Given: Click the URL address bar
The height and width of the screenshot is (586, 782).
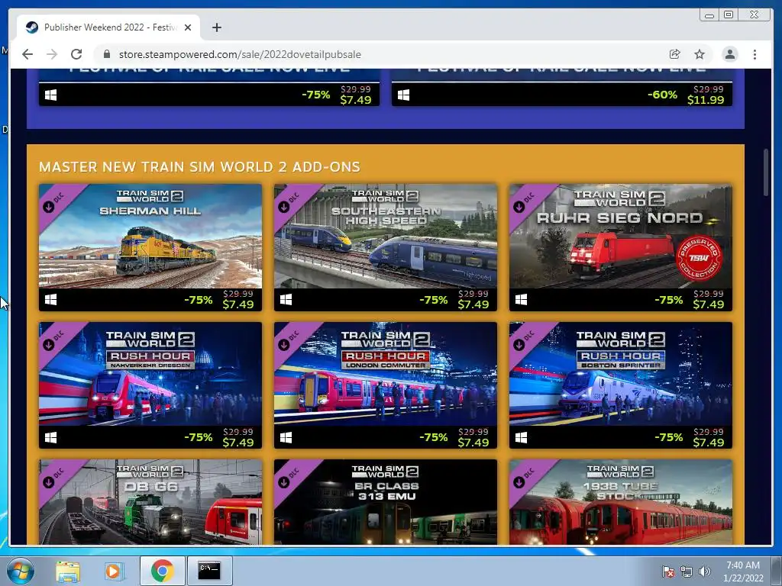Looking at the screenshot, I should coord(384,54).
